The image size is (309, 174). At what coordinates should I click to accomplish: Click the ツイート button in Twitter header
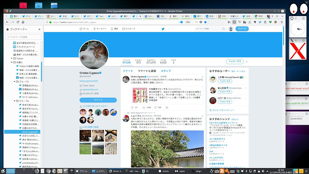click(242, 29)
